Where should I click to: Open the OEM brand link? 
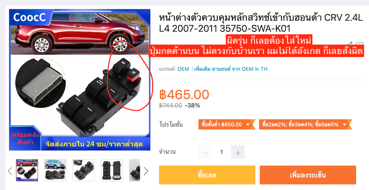point(183,69)
